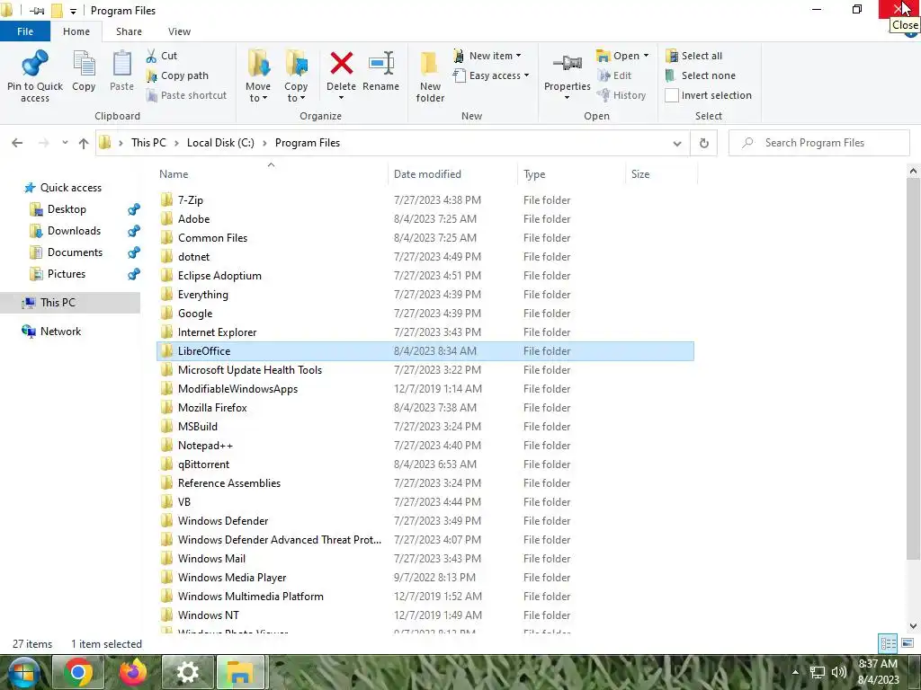Click Edit in the Open group
Screen dimensions: 921x690
click(x=613, y=75)
